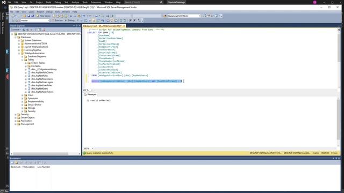This screenshot has height=193, width=344.
Task: Select the Messages results tab
Action: point(90,94)
